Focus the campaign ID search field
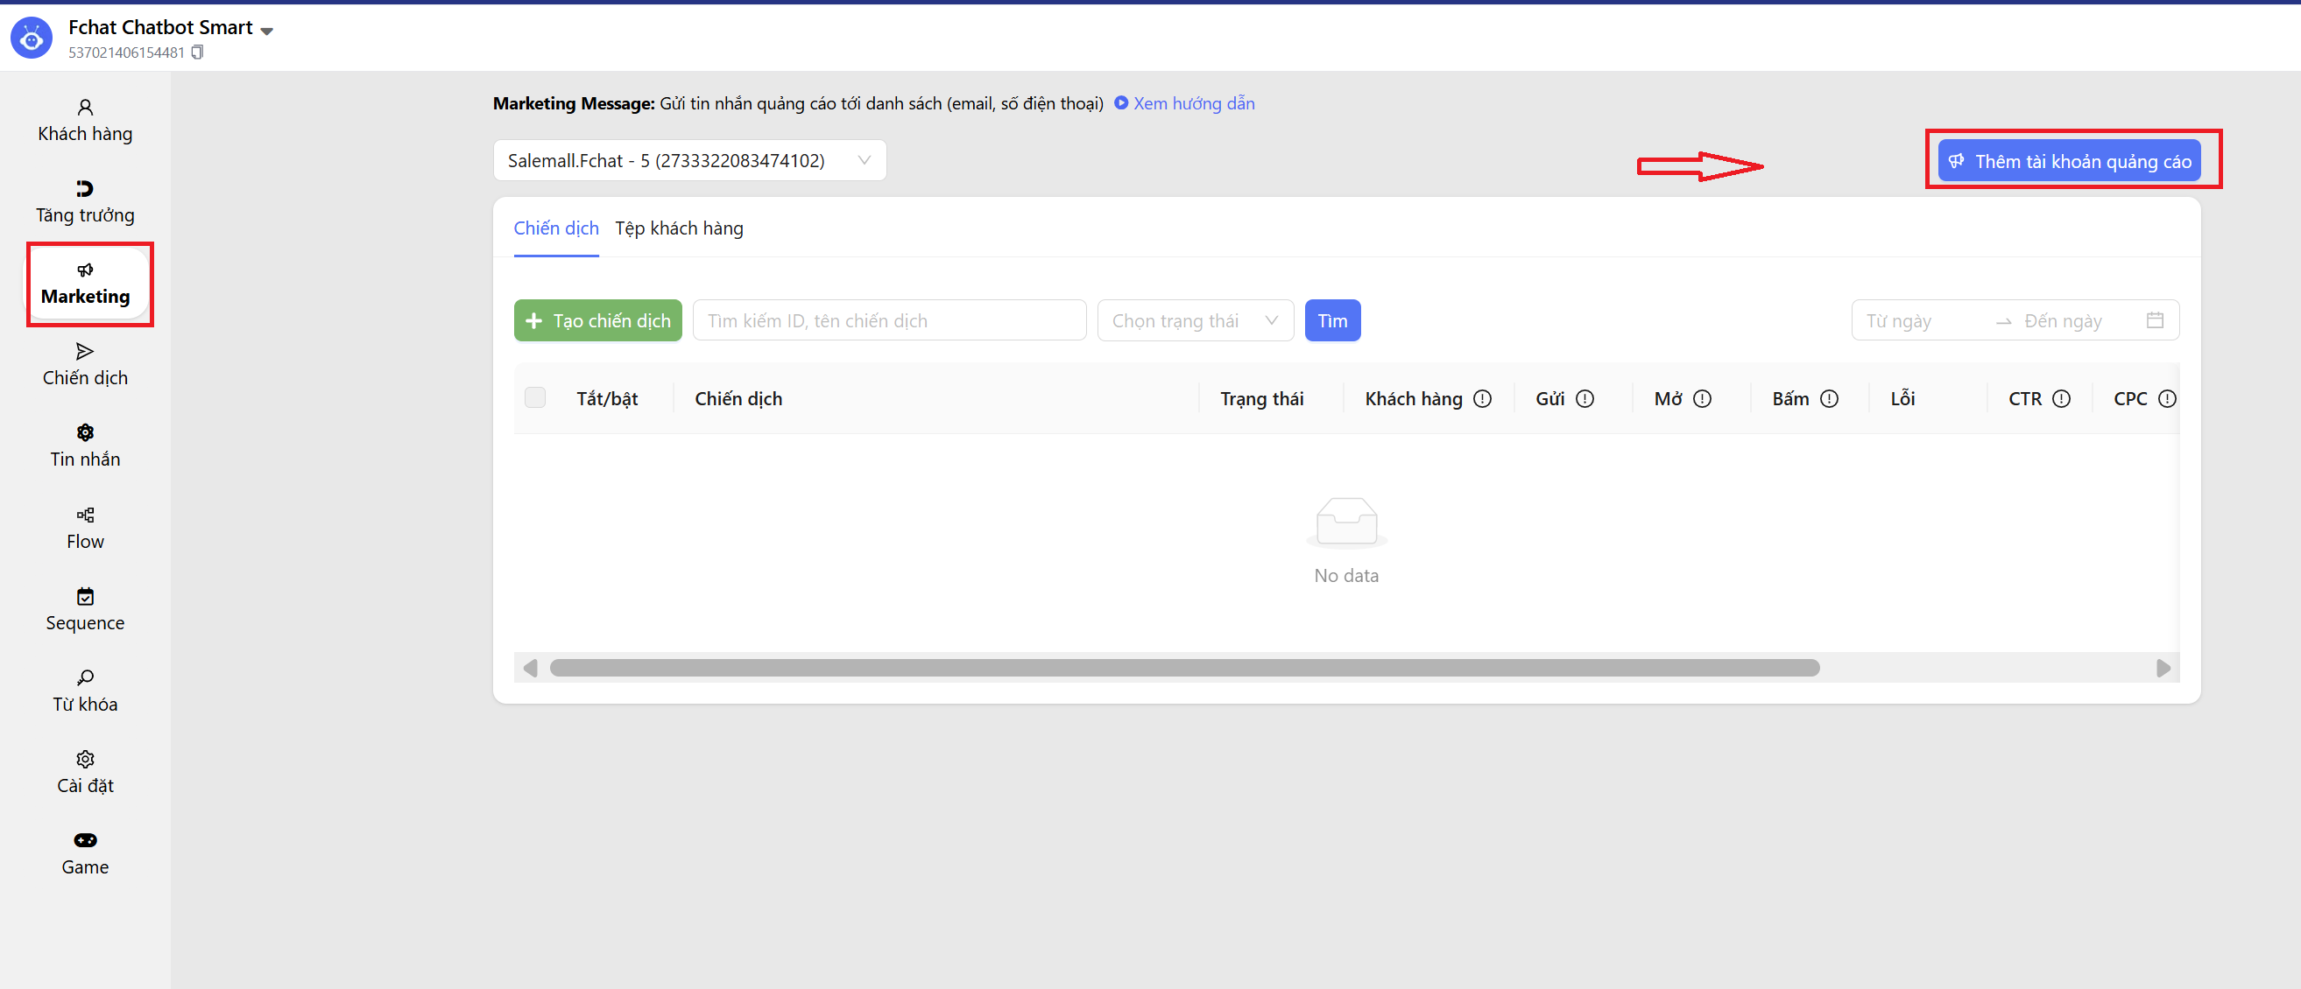Screen dimensions: 2301x989 click(889, 320)
